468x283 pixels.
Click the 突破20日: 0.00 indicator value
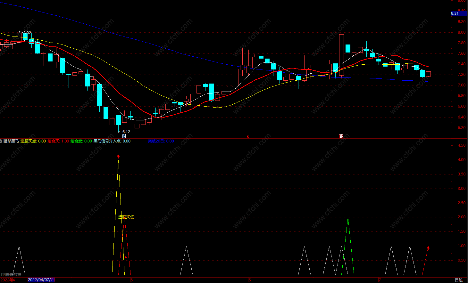pos(161,141)
